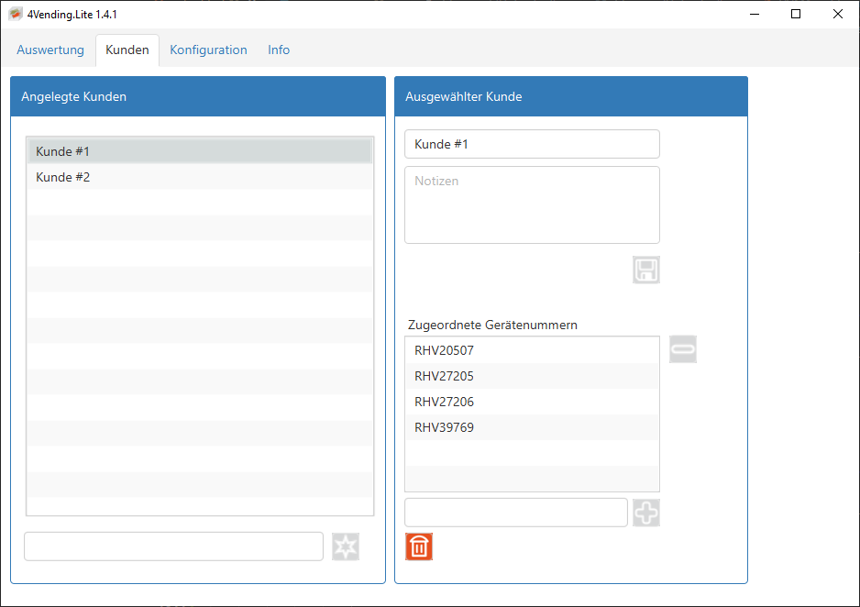The width and height of the screenshot is (860, 607).
Task: Select Kunde #1 in customer list
Action: point(200,151)
